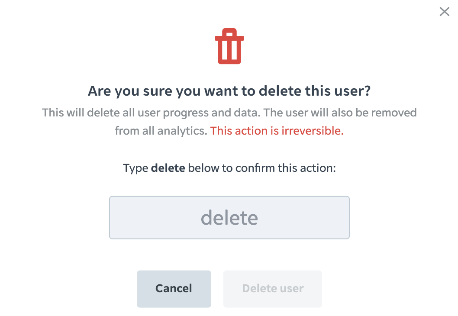Click the 'This will delete all user progress' sentence

point(151,113)
